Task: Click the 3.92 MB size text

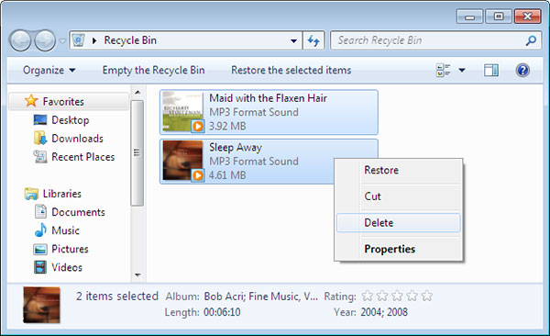Action: click(227, 126)
